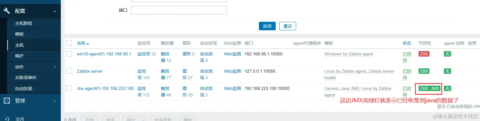Toggle 已启用 status for Zabbix server
480x121 pixels.
pos(407,74)
